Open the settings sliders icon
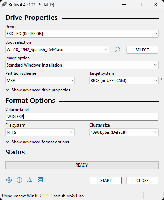164x200 pixels. click(x=30, y=180)
